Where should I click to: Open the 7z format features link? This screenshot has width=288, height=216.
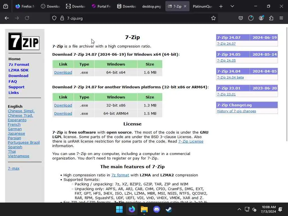[120, 175]
